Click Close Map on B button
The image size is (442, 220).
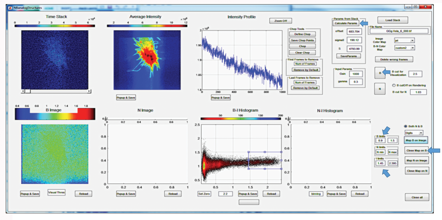click(x=417, y=150)
